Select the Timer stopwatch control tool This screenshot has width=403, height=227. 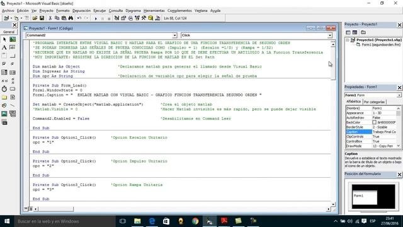(4, 89)
